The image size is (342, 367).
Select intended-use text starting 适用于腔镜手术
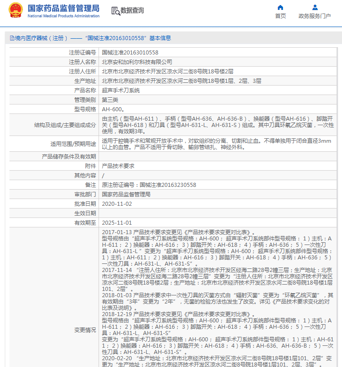click(216, 144)
